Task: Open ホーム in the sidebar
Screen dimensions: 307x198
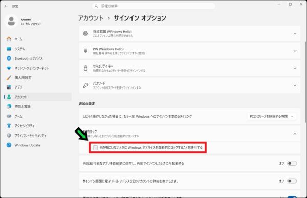Action: click(37, 39)
